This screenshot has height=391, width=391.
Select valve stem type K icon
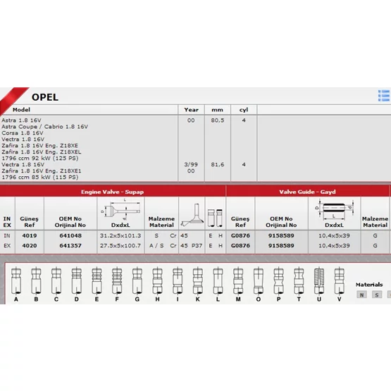click(x=198, y=281)
